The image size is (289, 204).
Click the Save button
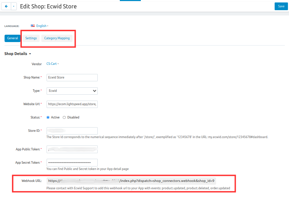[281, 6]
